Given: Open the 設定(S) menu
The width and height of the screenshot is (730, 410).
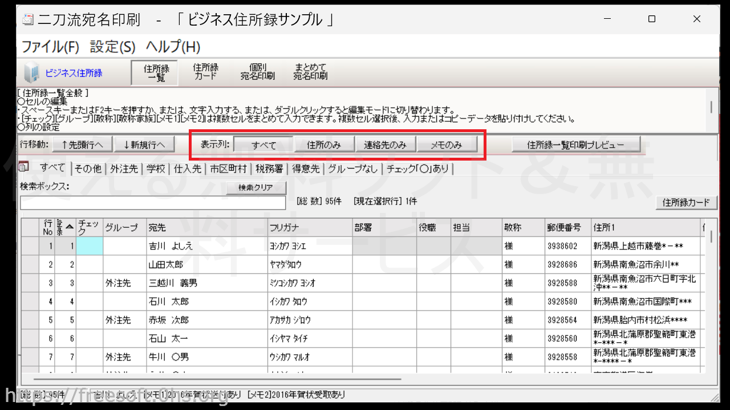Looking at the screenshot, I should [x=113, y=47].
